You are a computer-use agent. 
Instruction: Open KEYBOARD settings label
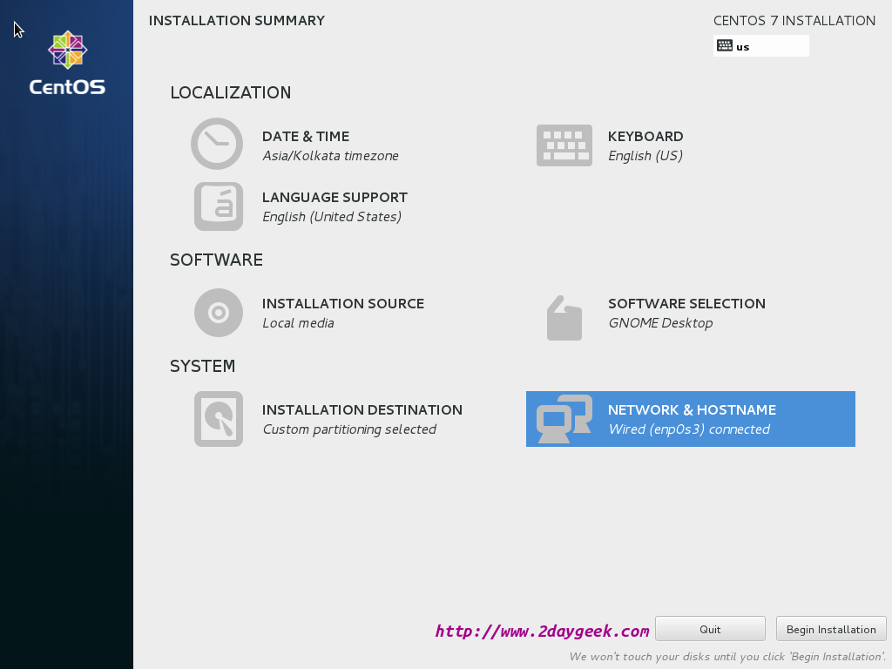(x=645, y=137)
